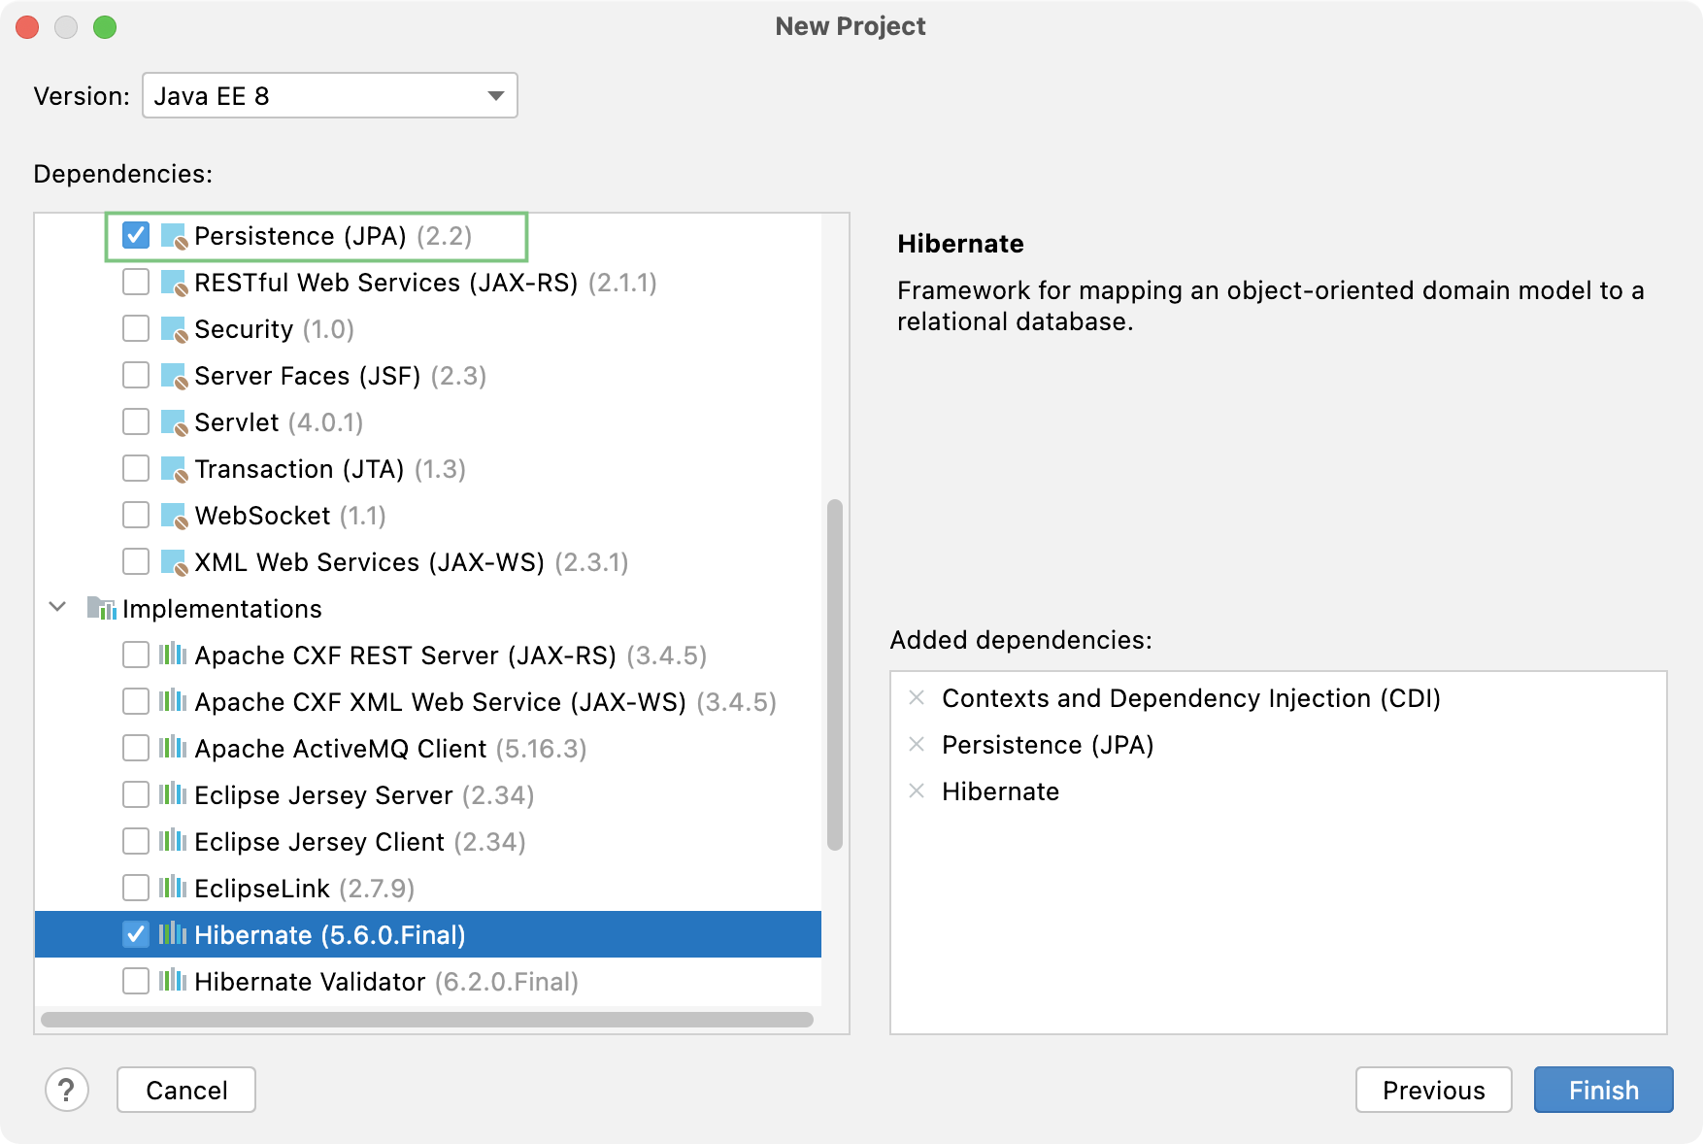
Task: Click the XML Web Services (JAX-WS) icon
Action: 174,562
